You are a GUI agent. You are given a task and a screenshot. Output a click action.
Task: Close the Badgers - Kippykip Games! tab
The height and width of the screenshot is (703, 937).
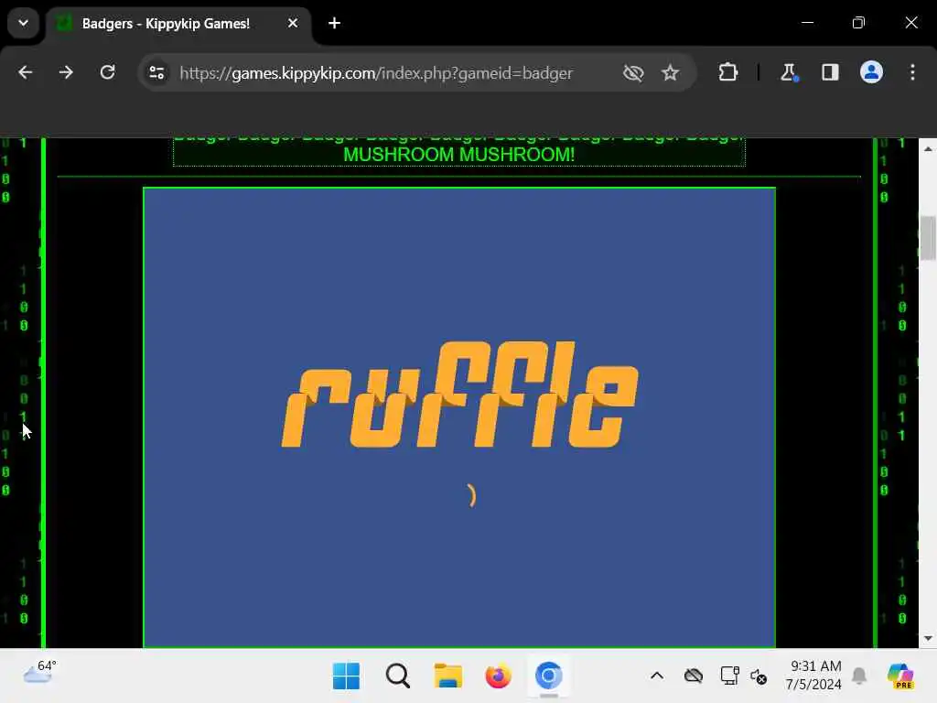(x=293, y=23)
